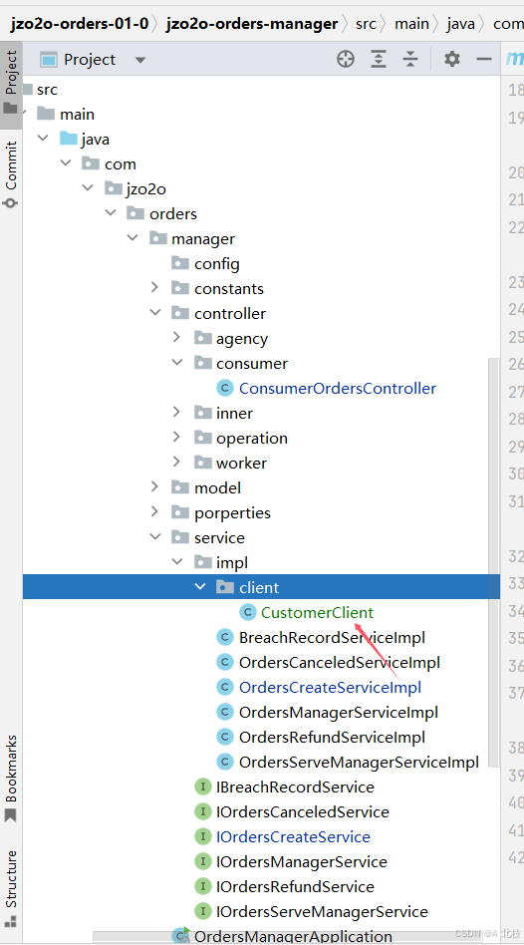
Task: Click jzo2o-orders-manager breadcrumb
Action: (252, 24)
